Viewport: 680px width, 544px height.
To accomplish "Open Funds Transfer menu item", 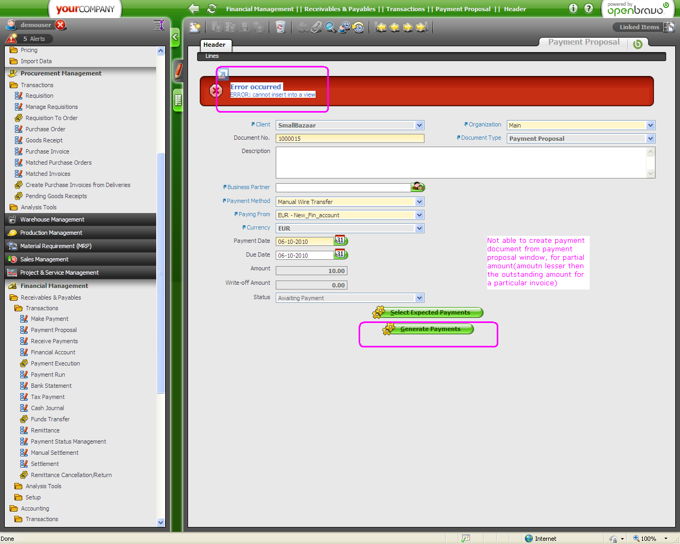I will [x=50, y=419].
